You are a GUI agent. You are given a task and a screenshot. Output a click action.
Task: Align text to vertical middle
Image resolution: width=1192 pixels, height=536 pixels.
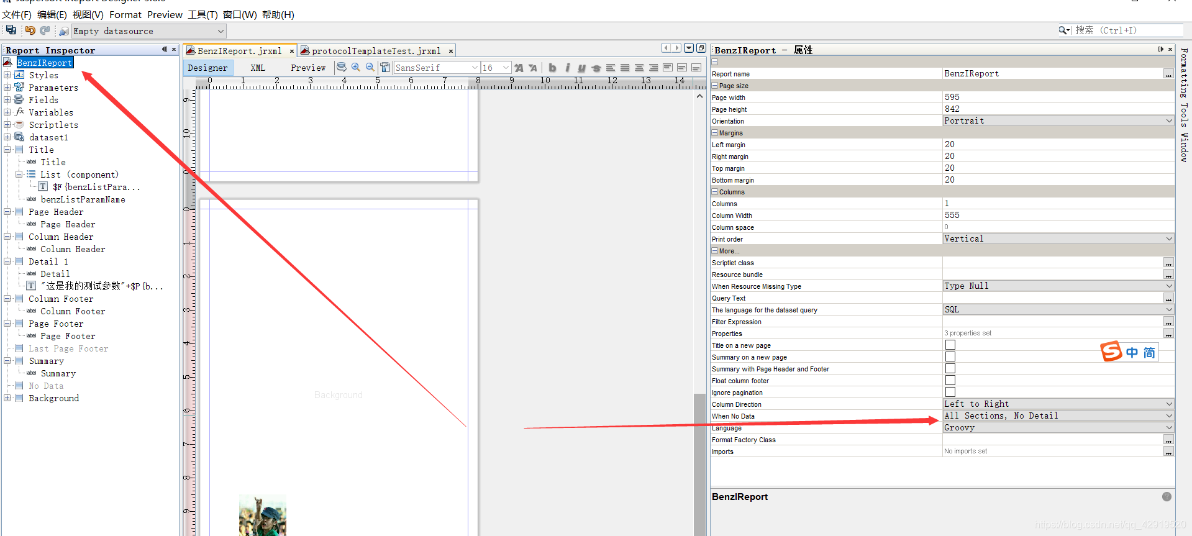pyautogui.click(x=682, y=68)
